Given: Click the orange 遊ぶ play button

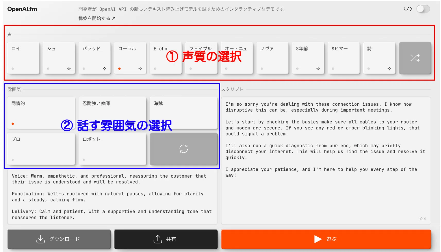Looking at the screenshot, I should click(x=326, y=239).
